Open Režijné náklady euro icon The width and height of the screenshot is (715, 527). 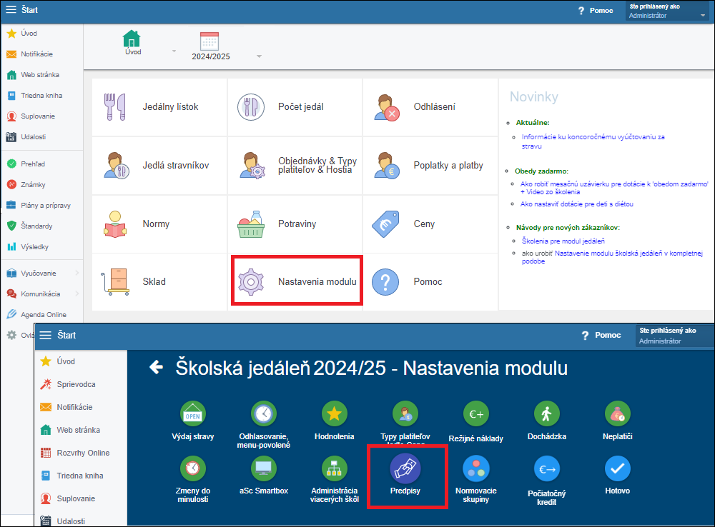[475, 413]
